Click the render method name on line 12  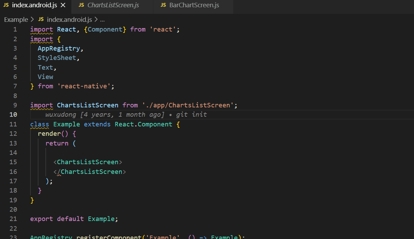tap(49, 133)
